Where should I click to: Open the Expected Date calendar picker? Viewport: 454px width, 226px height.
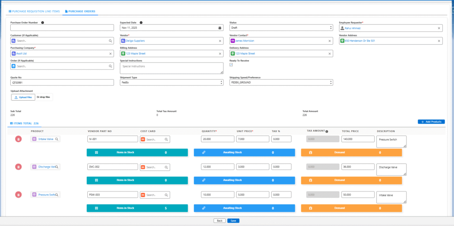pos(220,28)
